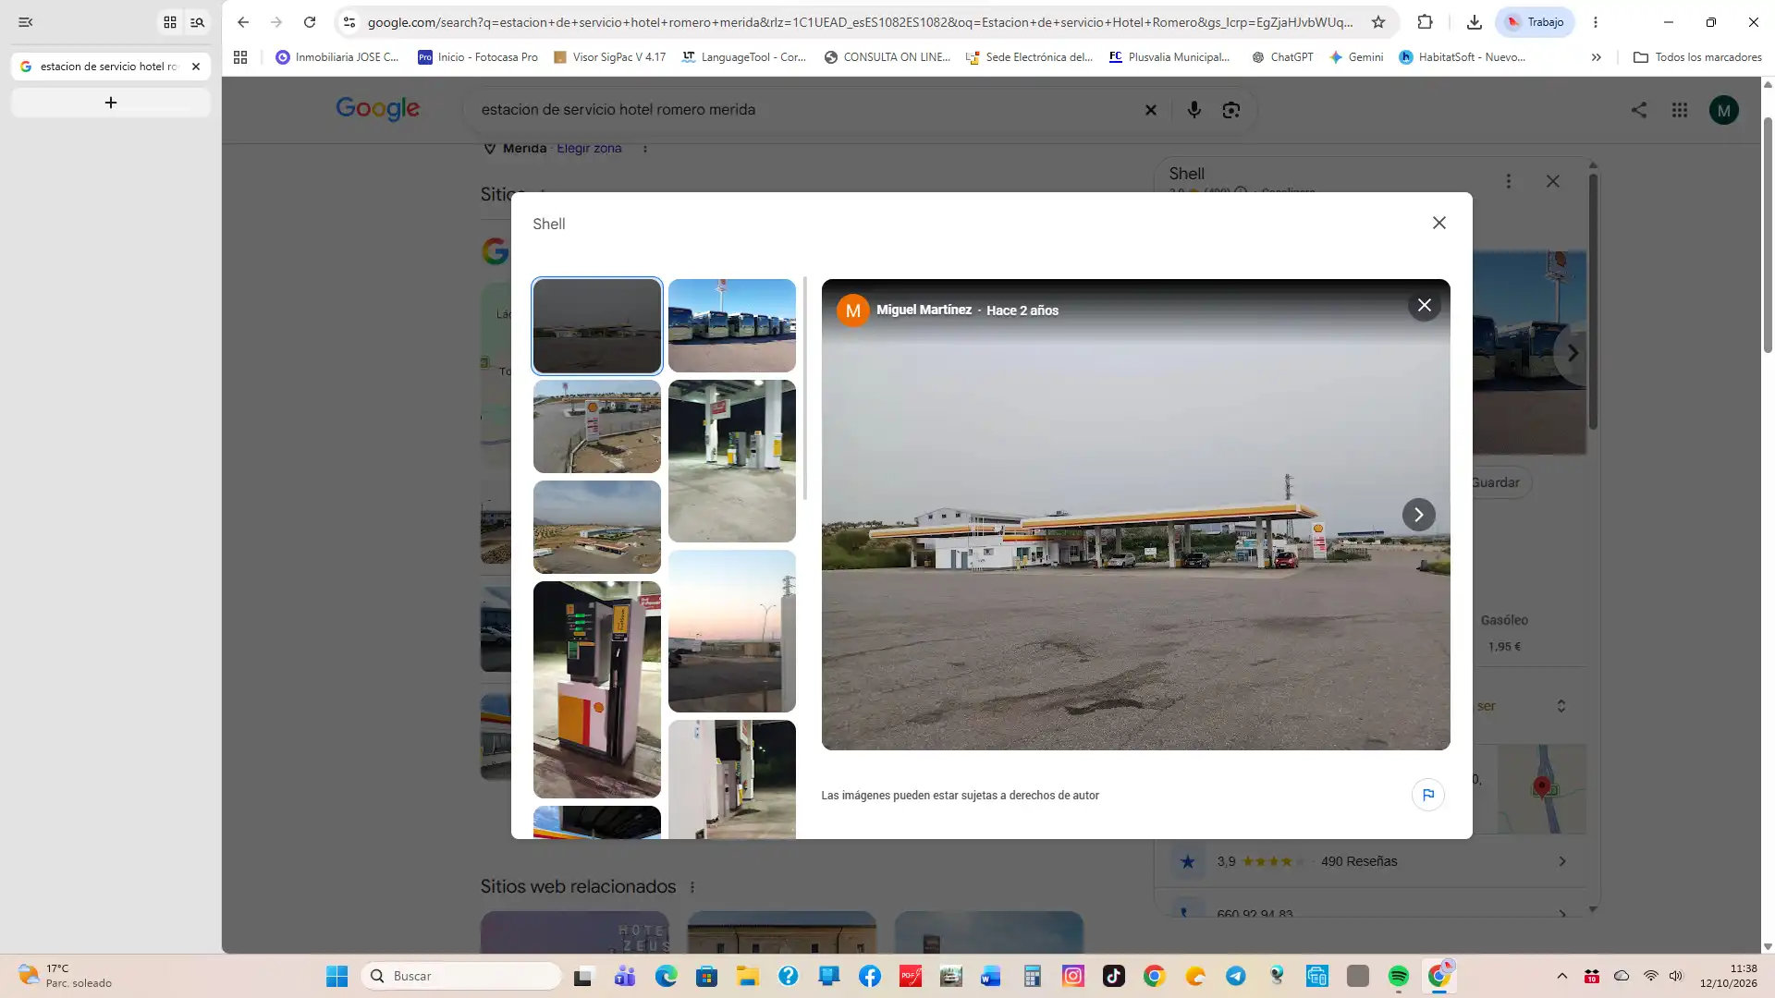The height and width of the screenshot is (998, 1775).
Task: Open the browser extensions menu
Action: [x=1426, y=22]
